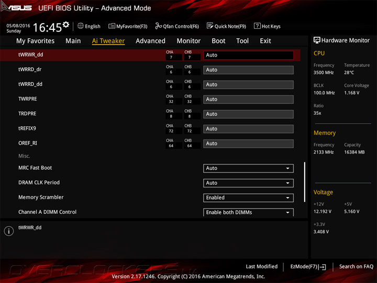The width and height of the screenshot is (377, 283).
Task: Click the tWRRD_dr Auto input field
Action: tap(248, 70)
